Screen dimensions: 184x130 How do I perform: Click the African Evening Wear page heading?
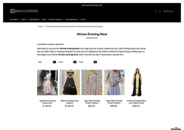pos(92,34)
